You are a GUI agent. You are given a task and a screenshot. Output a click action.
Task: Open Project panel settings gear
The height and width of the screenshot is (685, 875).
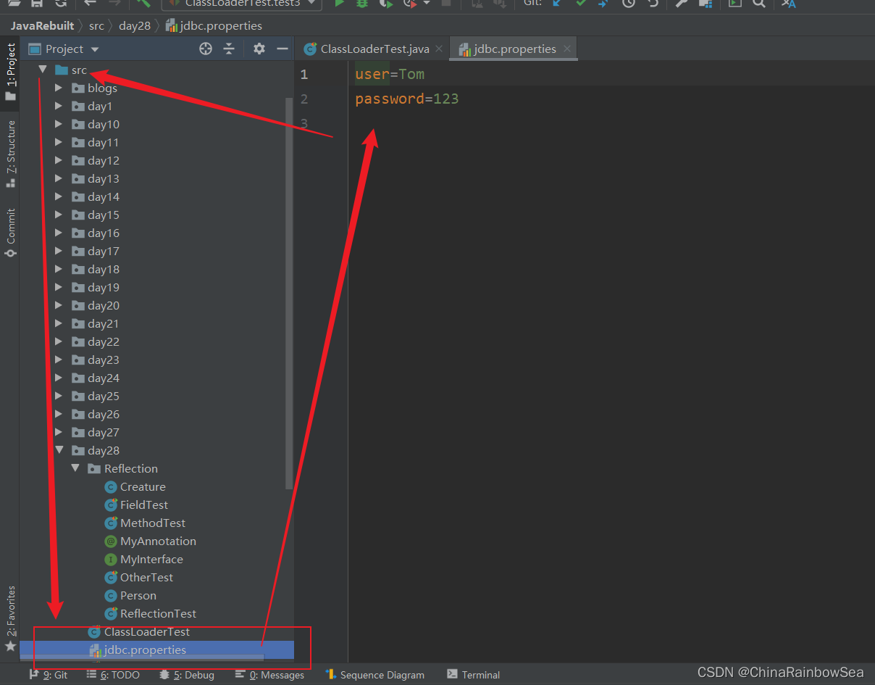point(259,49)
